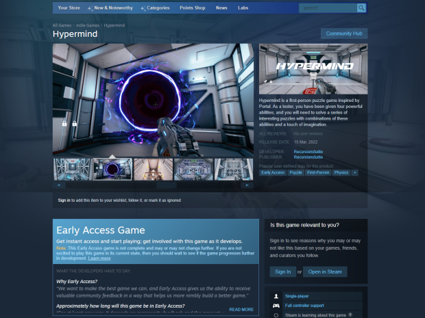Click the search magnifier icon
This screenshot has width=425, height=318.
[361, 8]
